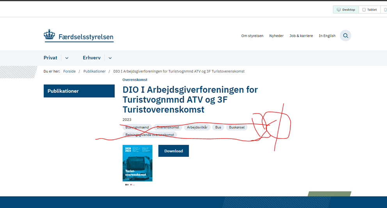Click the Bus tag chip
This screenshot has height=208, width=387.
coord(218,127)
